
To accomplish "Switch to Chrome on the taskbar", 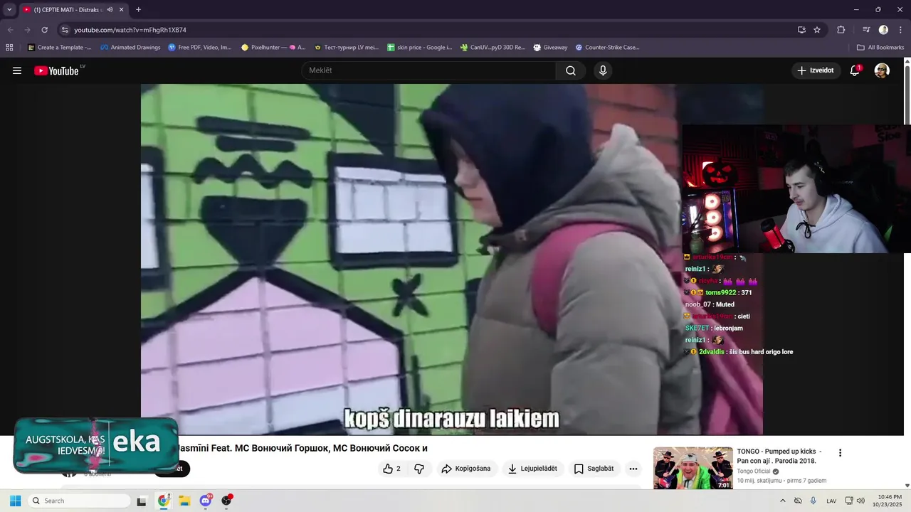I will coord(164,501).
